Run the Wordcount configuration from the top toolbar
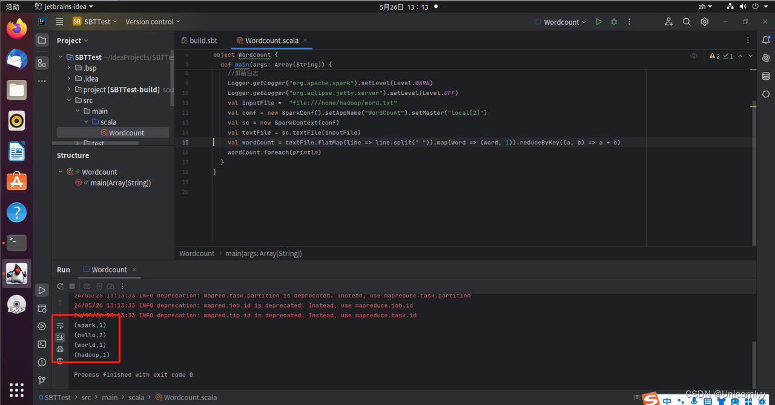775x405 pixels. click(598, 22)
